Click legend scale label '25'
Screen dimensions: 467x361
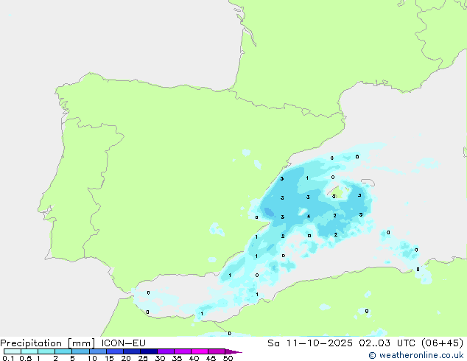coord(143,358)
